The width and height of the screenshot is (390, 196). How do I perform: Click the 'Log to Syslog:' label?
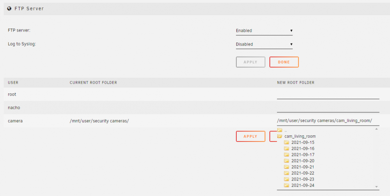(22, 44)
